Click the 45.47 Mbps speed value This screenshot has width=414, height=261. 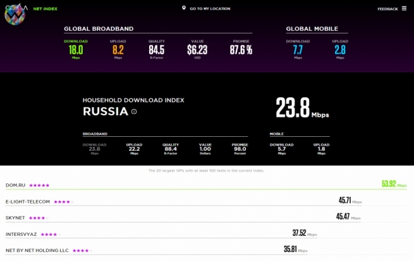point(348,216)
